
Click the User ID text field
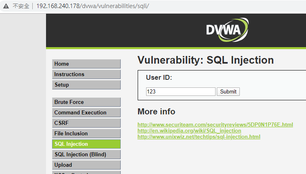(x=180, y=92)
